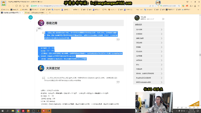Screen dimensions: 201x113
Task: Open the red NetEase Music taskbar icon
Action: tap(23, 111)
